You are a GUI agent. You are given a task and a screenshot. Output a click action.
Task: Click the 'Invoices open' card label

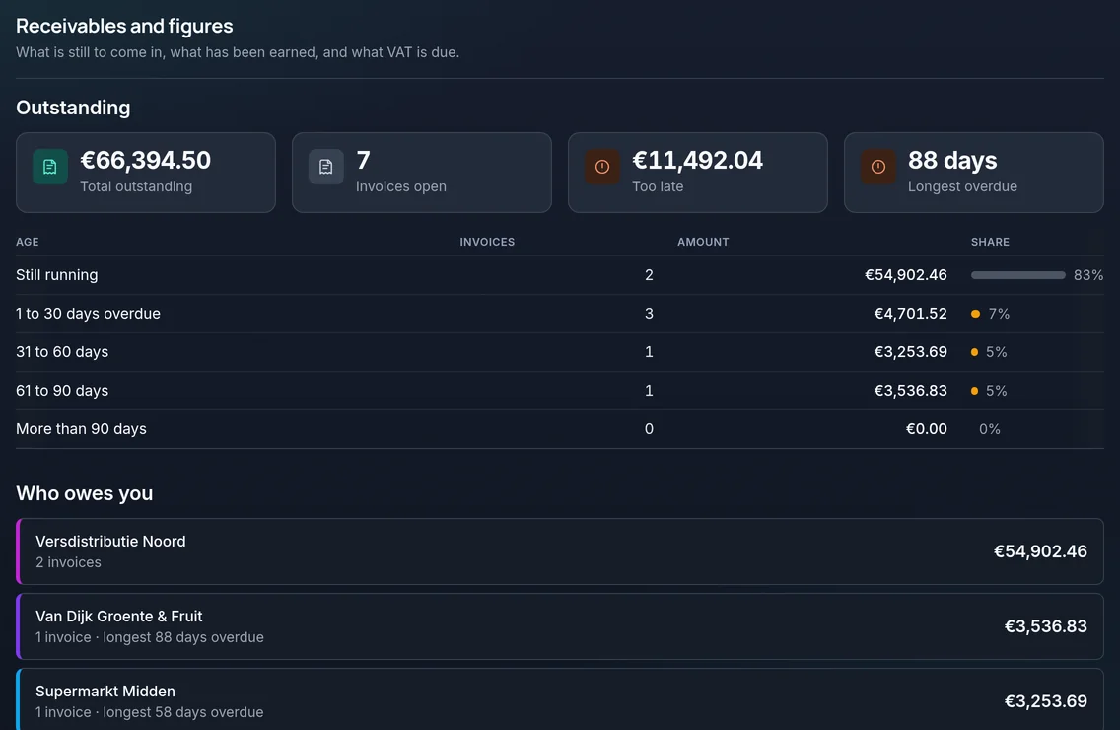[x=400, y=186]
